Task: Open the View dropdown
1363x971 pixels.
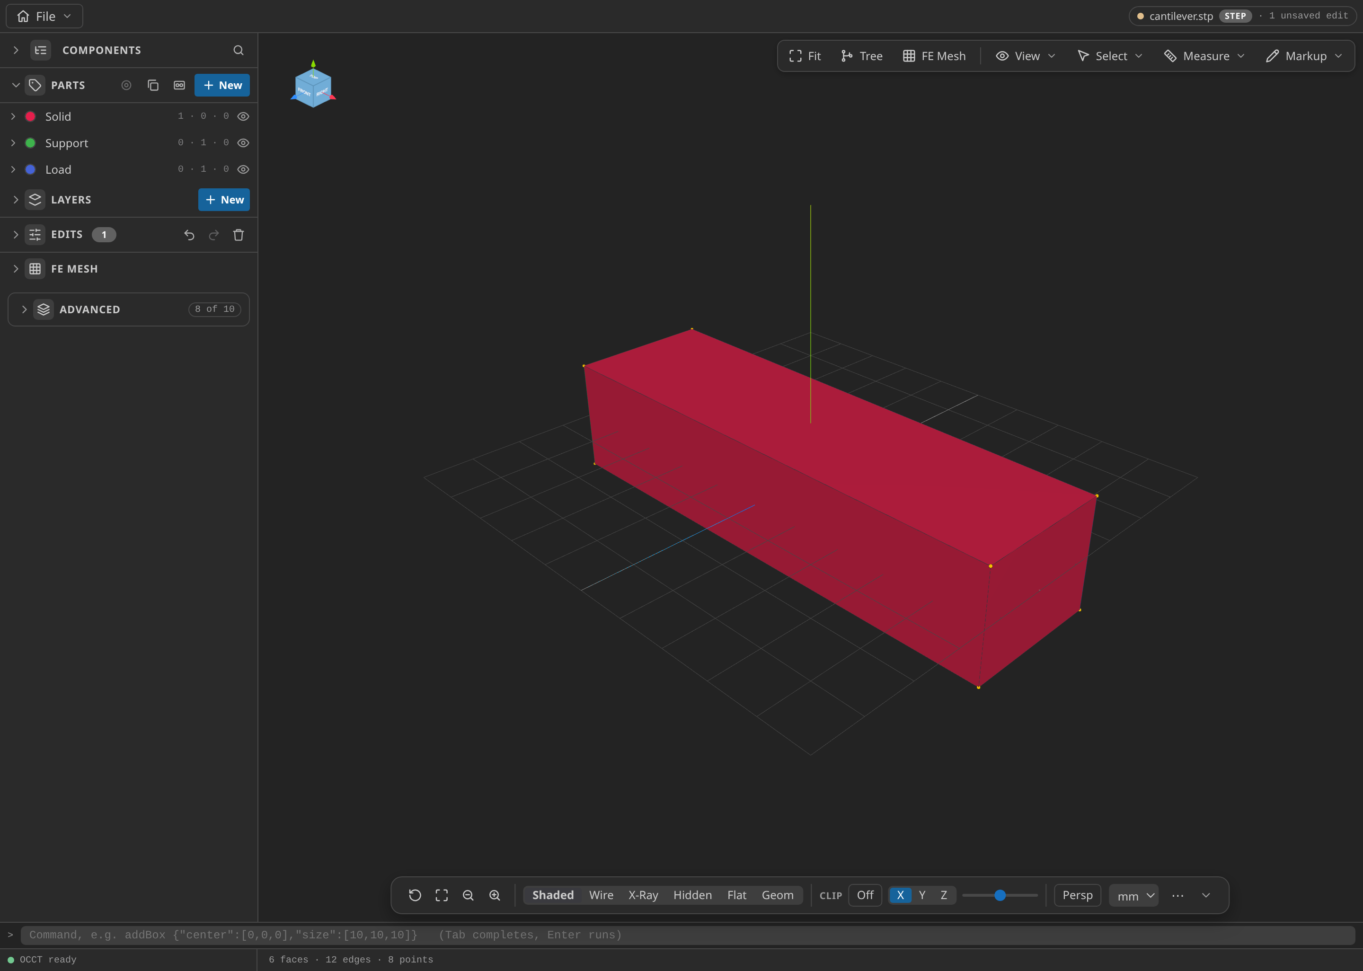Action: (x=1026, y=56)
